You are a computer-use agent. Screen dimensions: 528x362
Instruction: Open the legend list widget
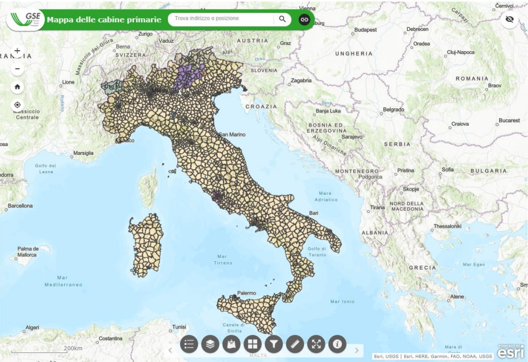189,344
